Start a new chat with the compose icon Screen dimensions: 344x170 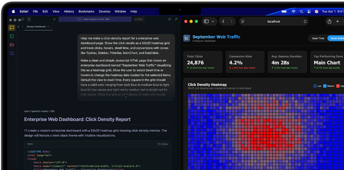29,19
